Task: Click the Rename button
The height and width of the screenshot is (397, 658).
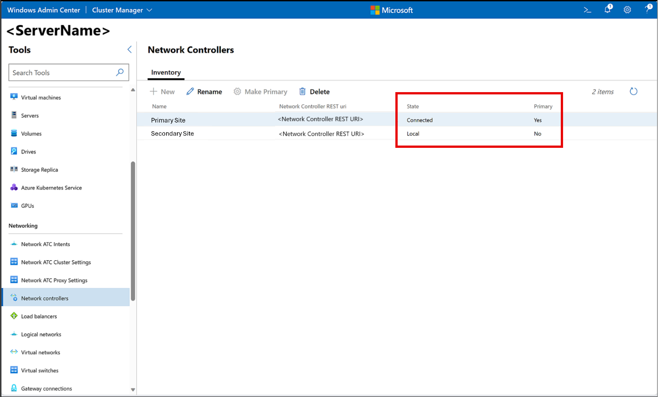Action: (204, 92)
